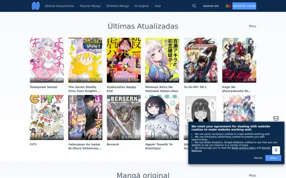Open CITY manga cover
This screenshot has width=286, height=178.
(x=47, y=117)
